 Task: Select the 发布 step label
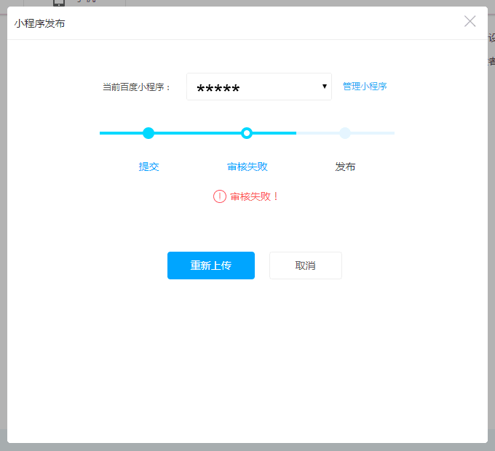click(345, 167)
